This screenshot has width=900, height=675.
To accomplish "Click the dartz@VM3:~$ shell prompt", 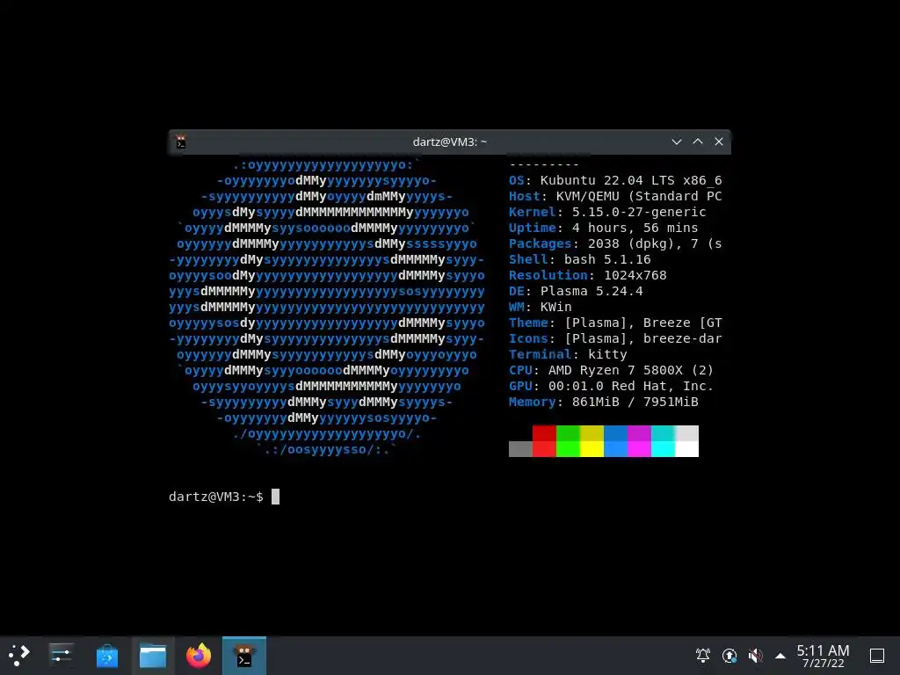I will [216, 497].
